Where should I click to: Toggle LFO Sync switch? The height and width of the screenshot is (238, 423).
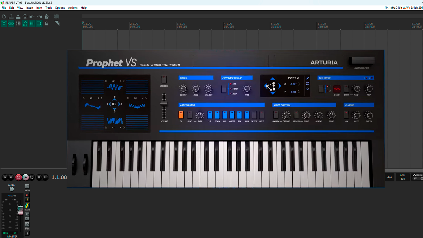[x=346, y=89]
